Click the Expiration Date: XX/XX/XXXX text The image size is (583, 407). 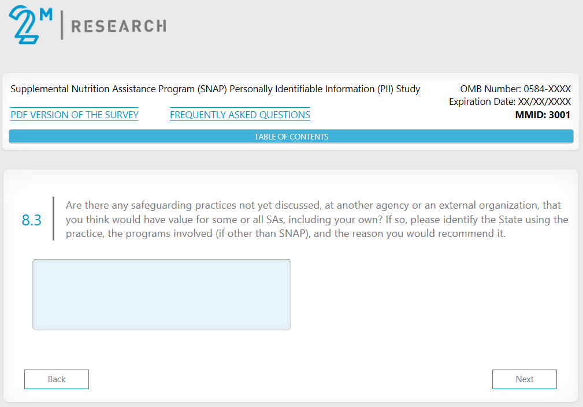point(510,101)
